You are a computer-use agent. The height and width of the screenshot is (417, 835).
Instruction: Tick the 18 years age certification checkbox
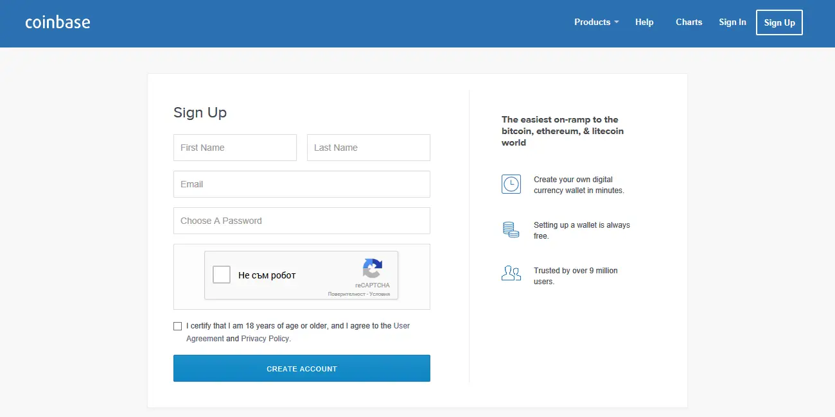tap(178, 326)
